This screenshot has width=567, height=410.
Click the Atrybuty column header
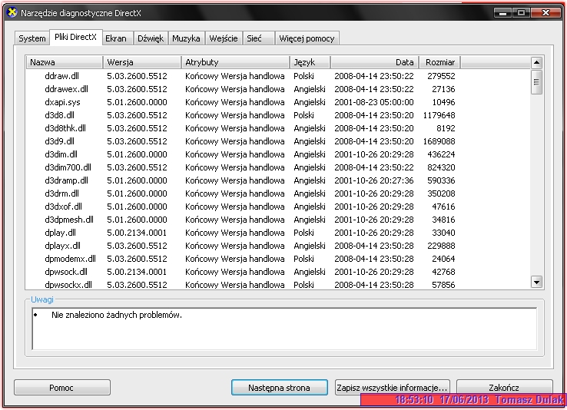235,62
